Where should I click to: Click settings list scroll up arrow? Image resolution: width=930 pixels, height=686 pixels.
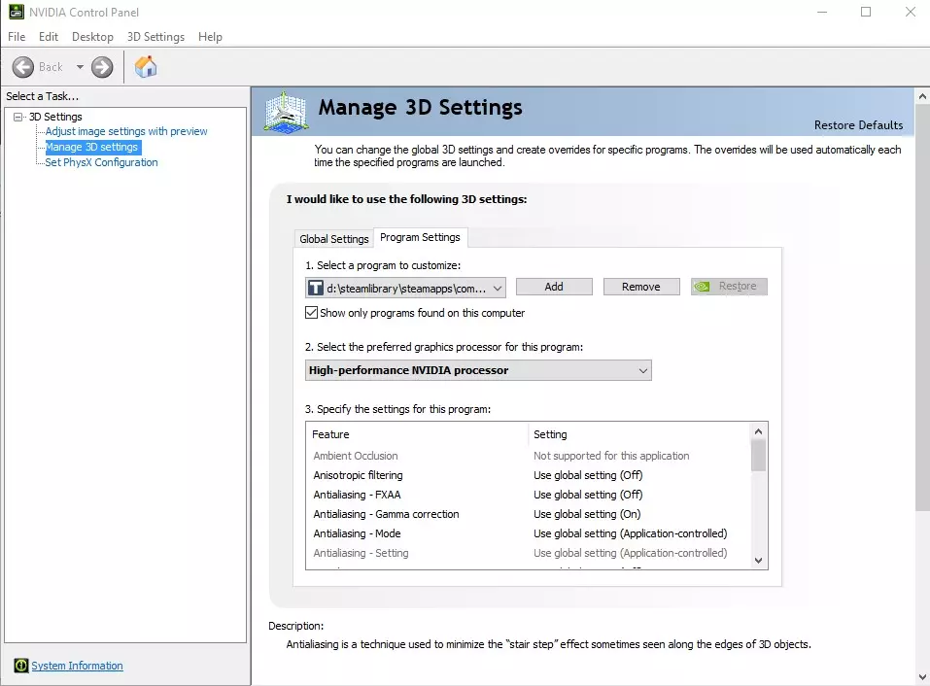[758, 431]
